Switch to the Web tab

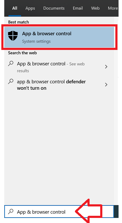point(95,8)
